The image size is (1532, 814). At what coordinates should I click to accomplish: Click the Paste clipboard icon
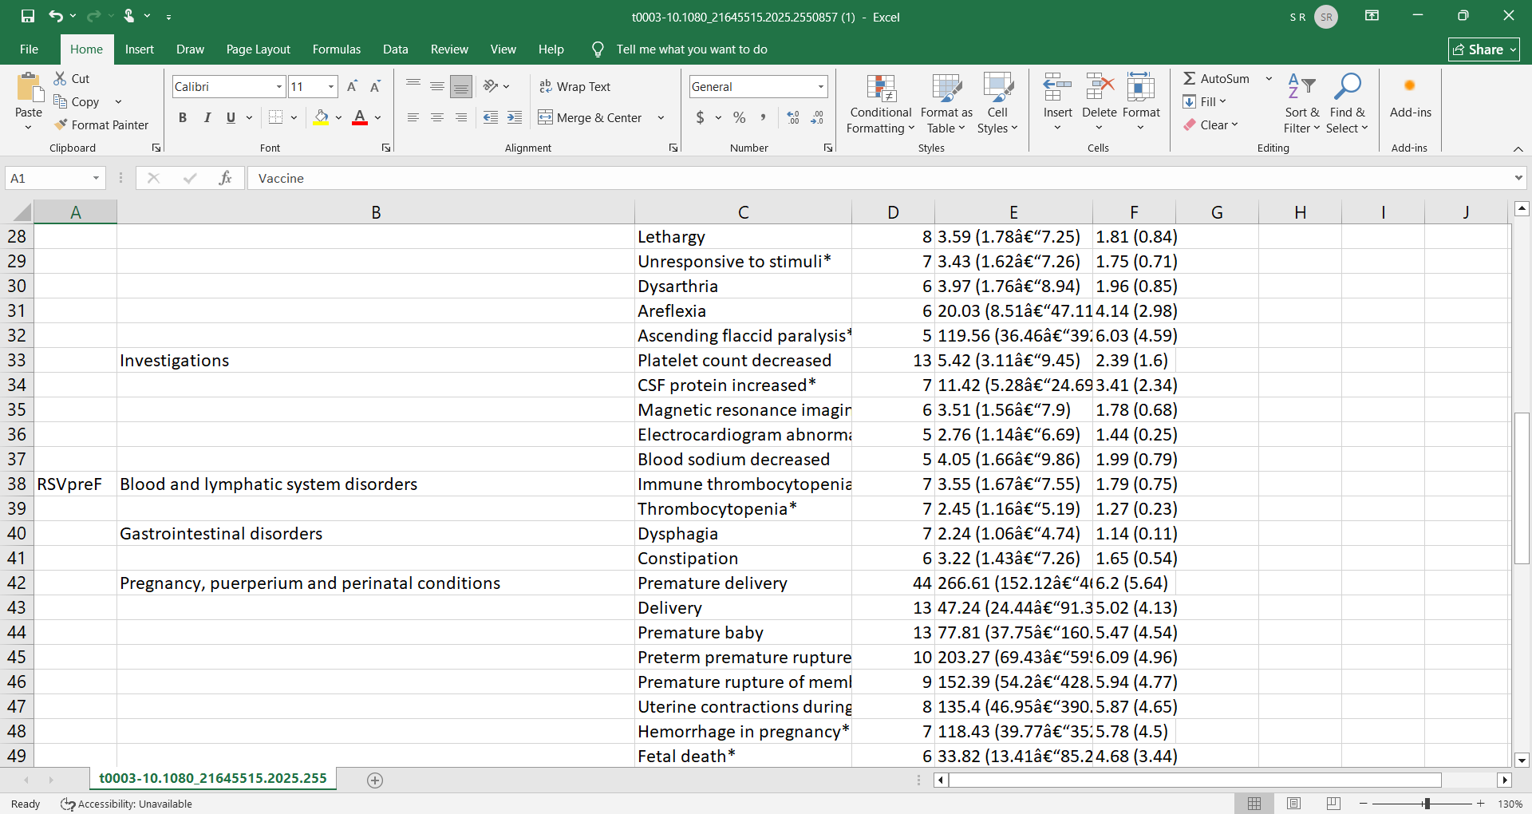(x=29, y=87)
